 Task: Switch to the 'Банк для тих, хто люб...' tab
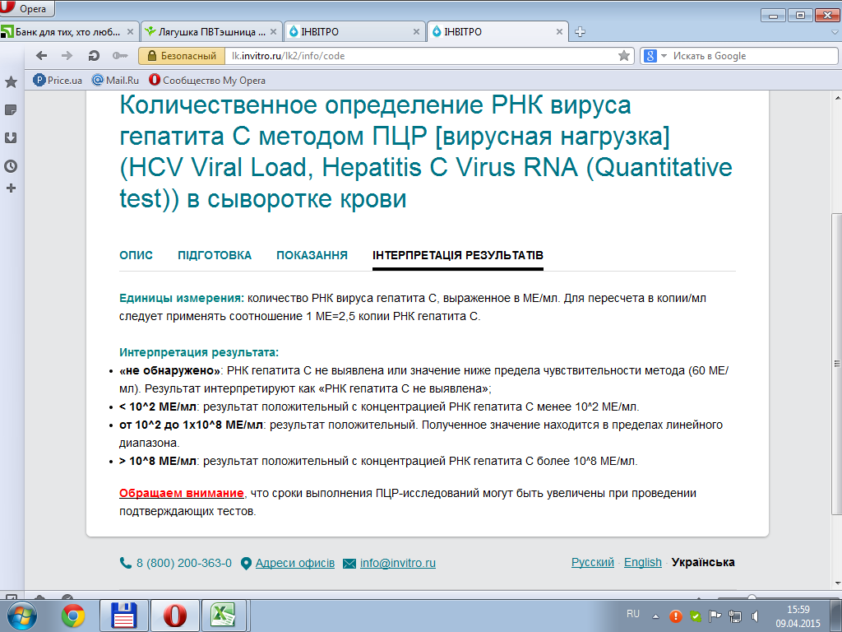tap(67, 32)
